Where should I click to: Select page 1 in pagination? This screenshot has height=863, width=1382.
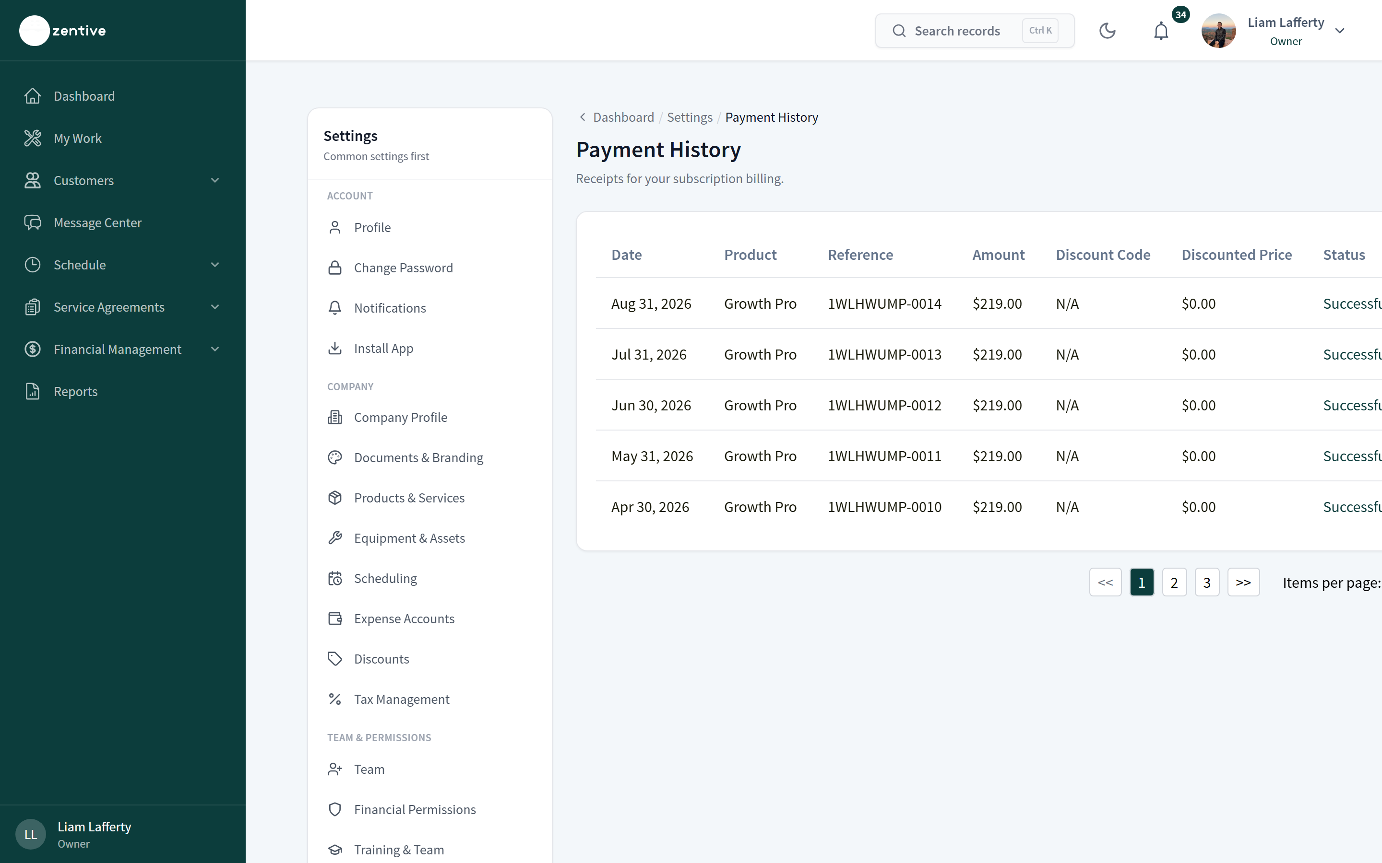(x=1142, y=582)
